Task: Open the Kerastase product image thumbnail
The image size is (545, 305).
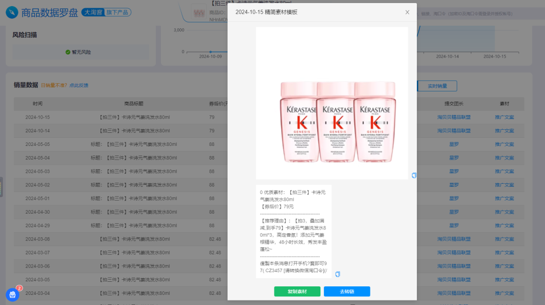Action: click(x=332, y=104)
